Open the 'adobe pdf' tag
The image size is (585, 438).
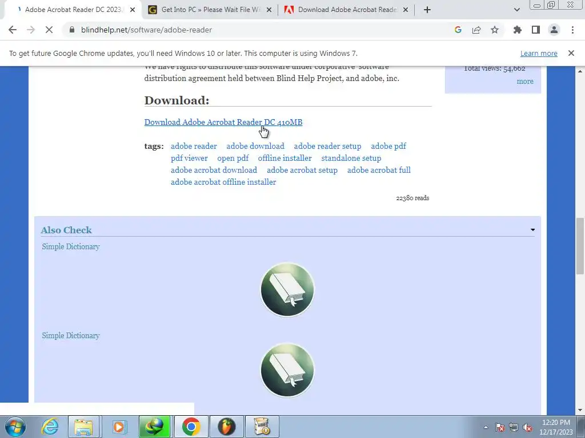pos(388,146)
